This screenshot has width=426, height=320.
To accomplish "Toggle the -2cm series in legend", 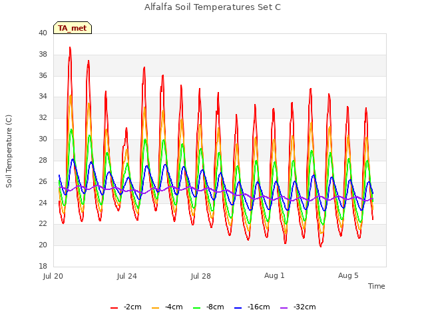I will pyautogui.click(x=126, y=307).
